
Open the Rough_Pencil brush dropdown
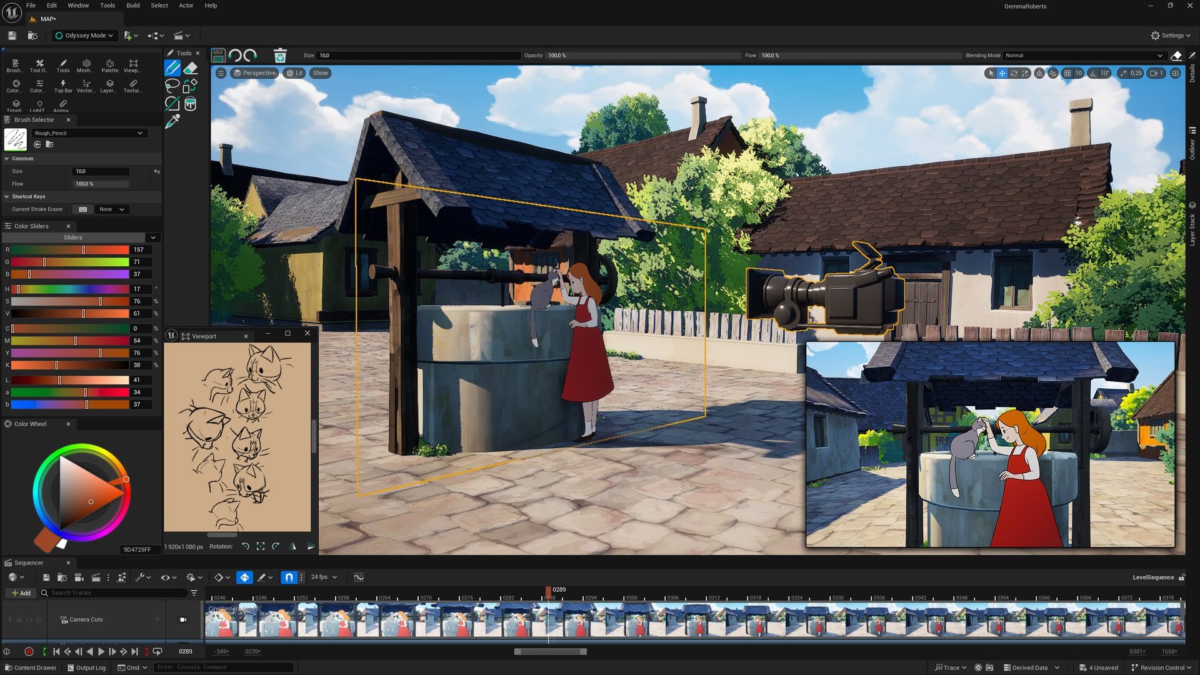[x=89, y=132]
